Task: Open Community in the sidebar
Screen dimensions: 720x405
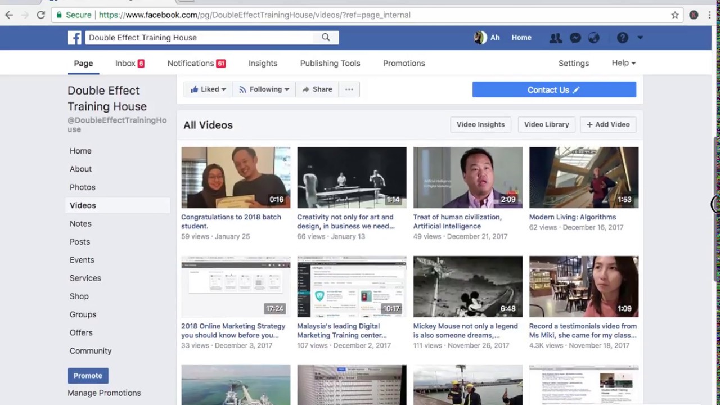Action: (x=91, y=351)
